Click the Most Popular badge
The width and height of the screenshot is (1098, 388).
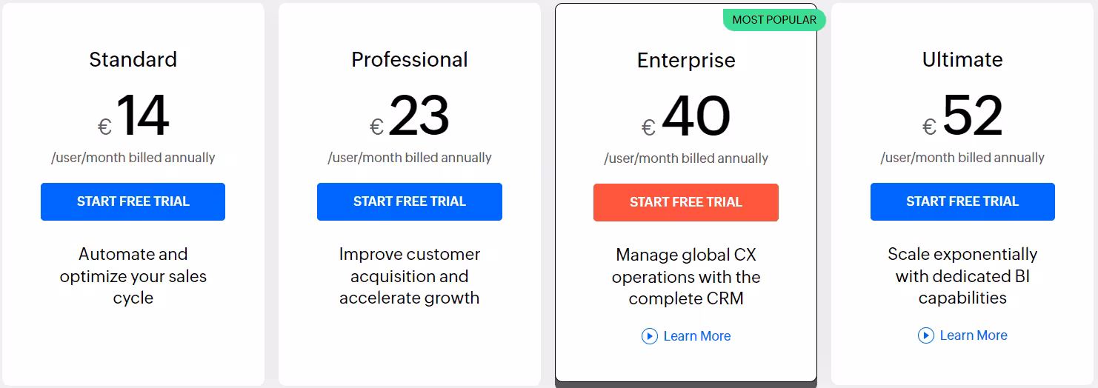(774, 20)
